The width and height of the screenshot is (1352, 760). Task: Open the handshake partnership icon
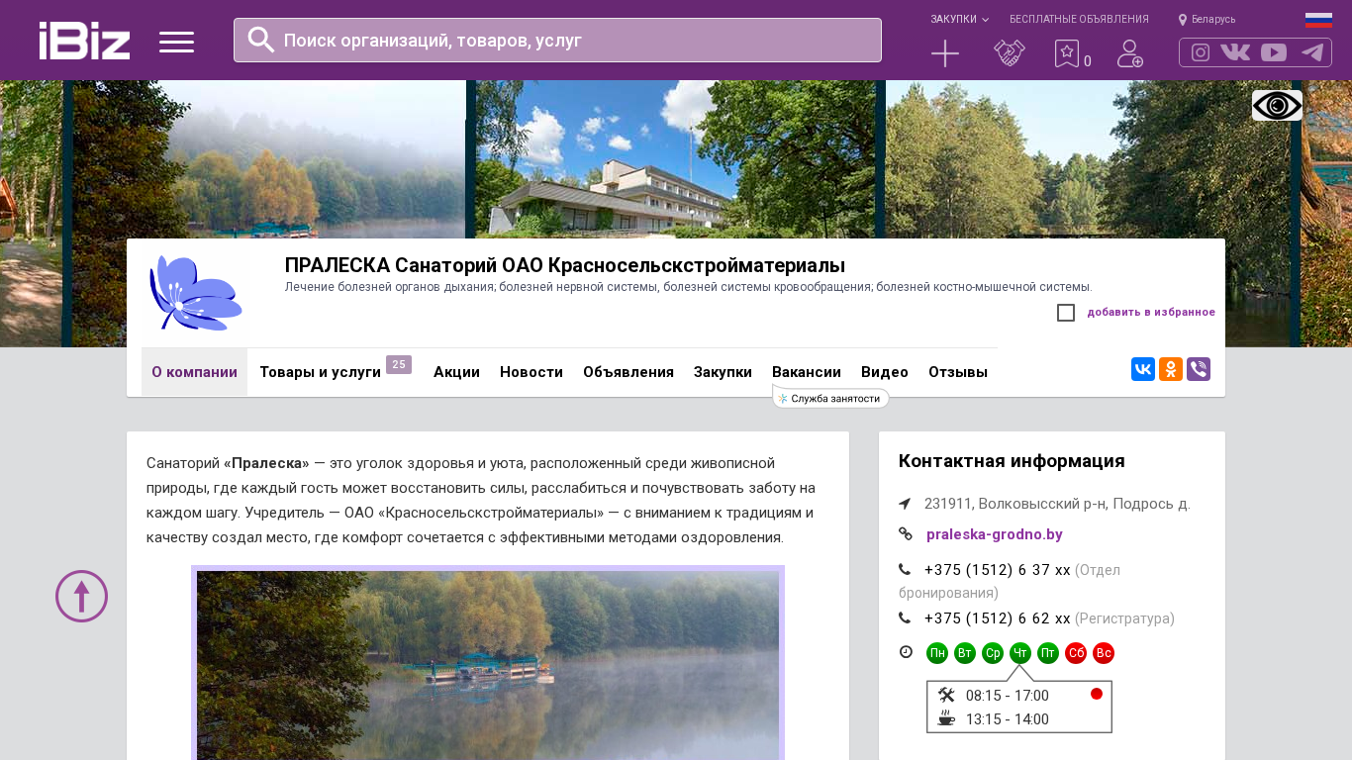(x=1009, y=53)
